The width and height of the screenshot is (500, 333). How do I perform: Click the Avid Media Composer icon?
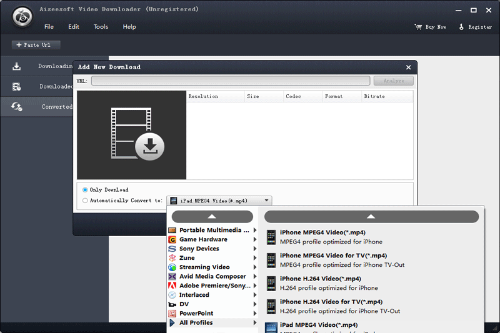coord(172,276)
